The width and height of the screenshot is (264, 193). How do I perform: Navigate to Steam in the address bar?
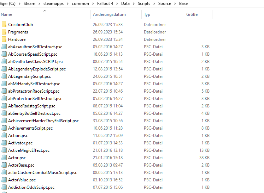click(29, 4)
